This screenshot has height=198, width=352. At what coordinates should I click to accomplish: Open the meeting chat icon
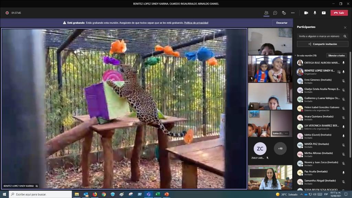click(275, 13)
